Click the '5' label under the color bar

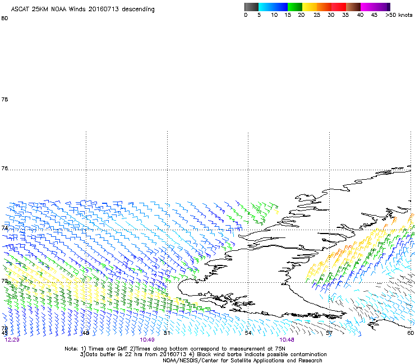pyautogui.click(x=259, y=15)
